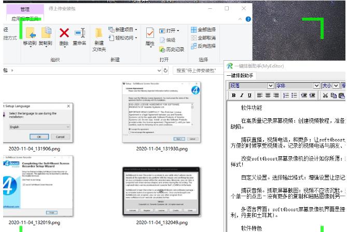
Task: Click the Move to (移动到) icon
Action: click(30, 33)
